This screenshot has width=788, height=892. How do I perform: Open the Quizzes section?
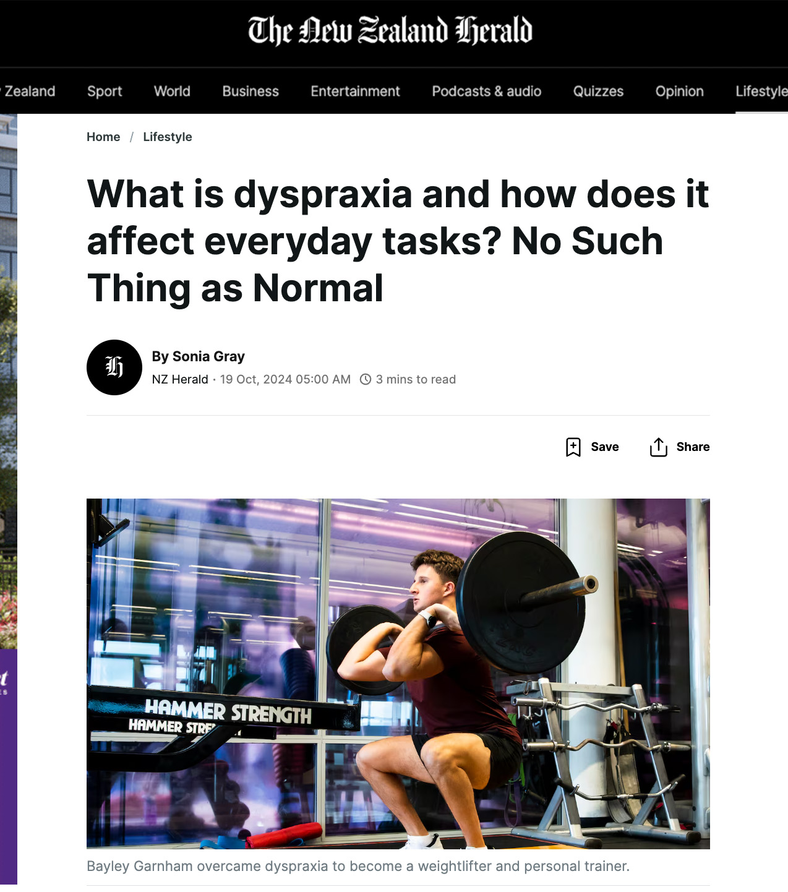pos(598,91)
